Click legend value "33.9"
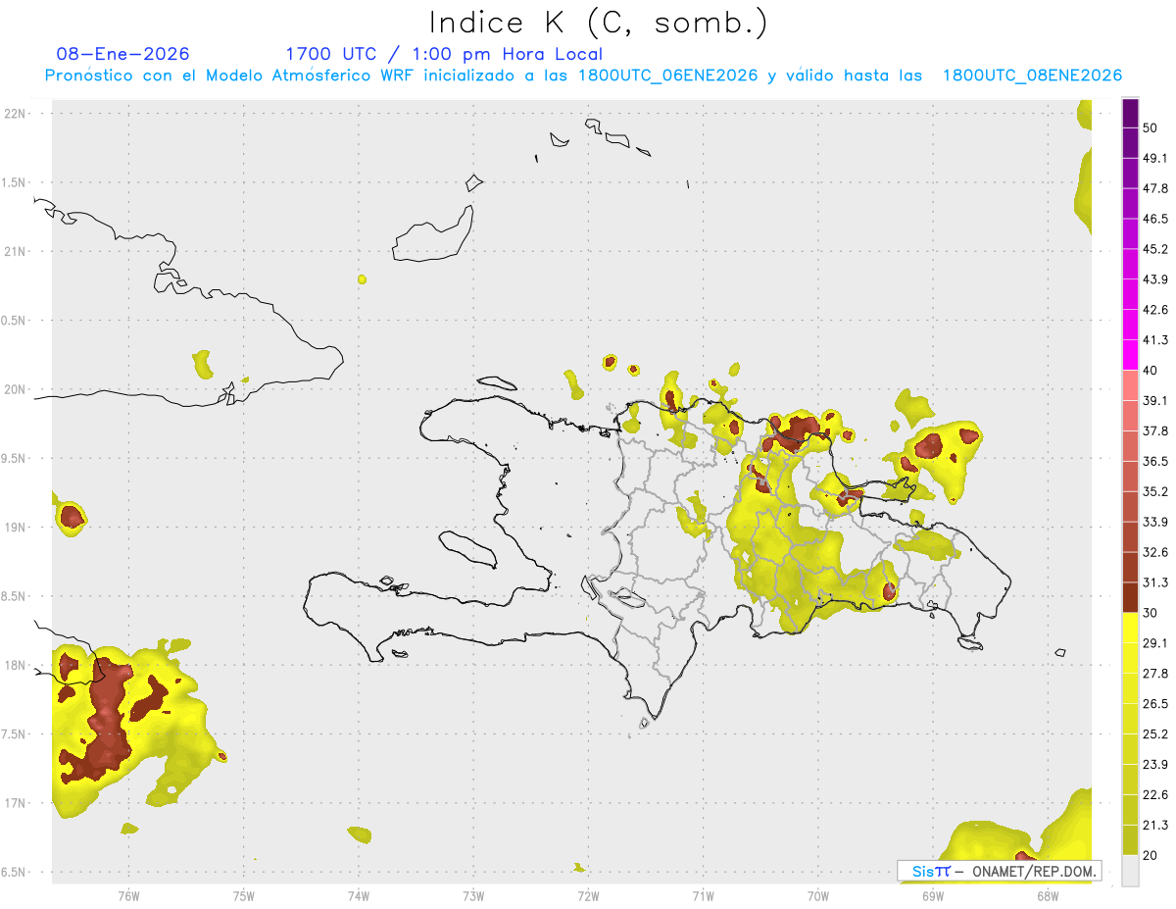 pyautogui.click(x=1155, y=522)
